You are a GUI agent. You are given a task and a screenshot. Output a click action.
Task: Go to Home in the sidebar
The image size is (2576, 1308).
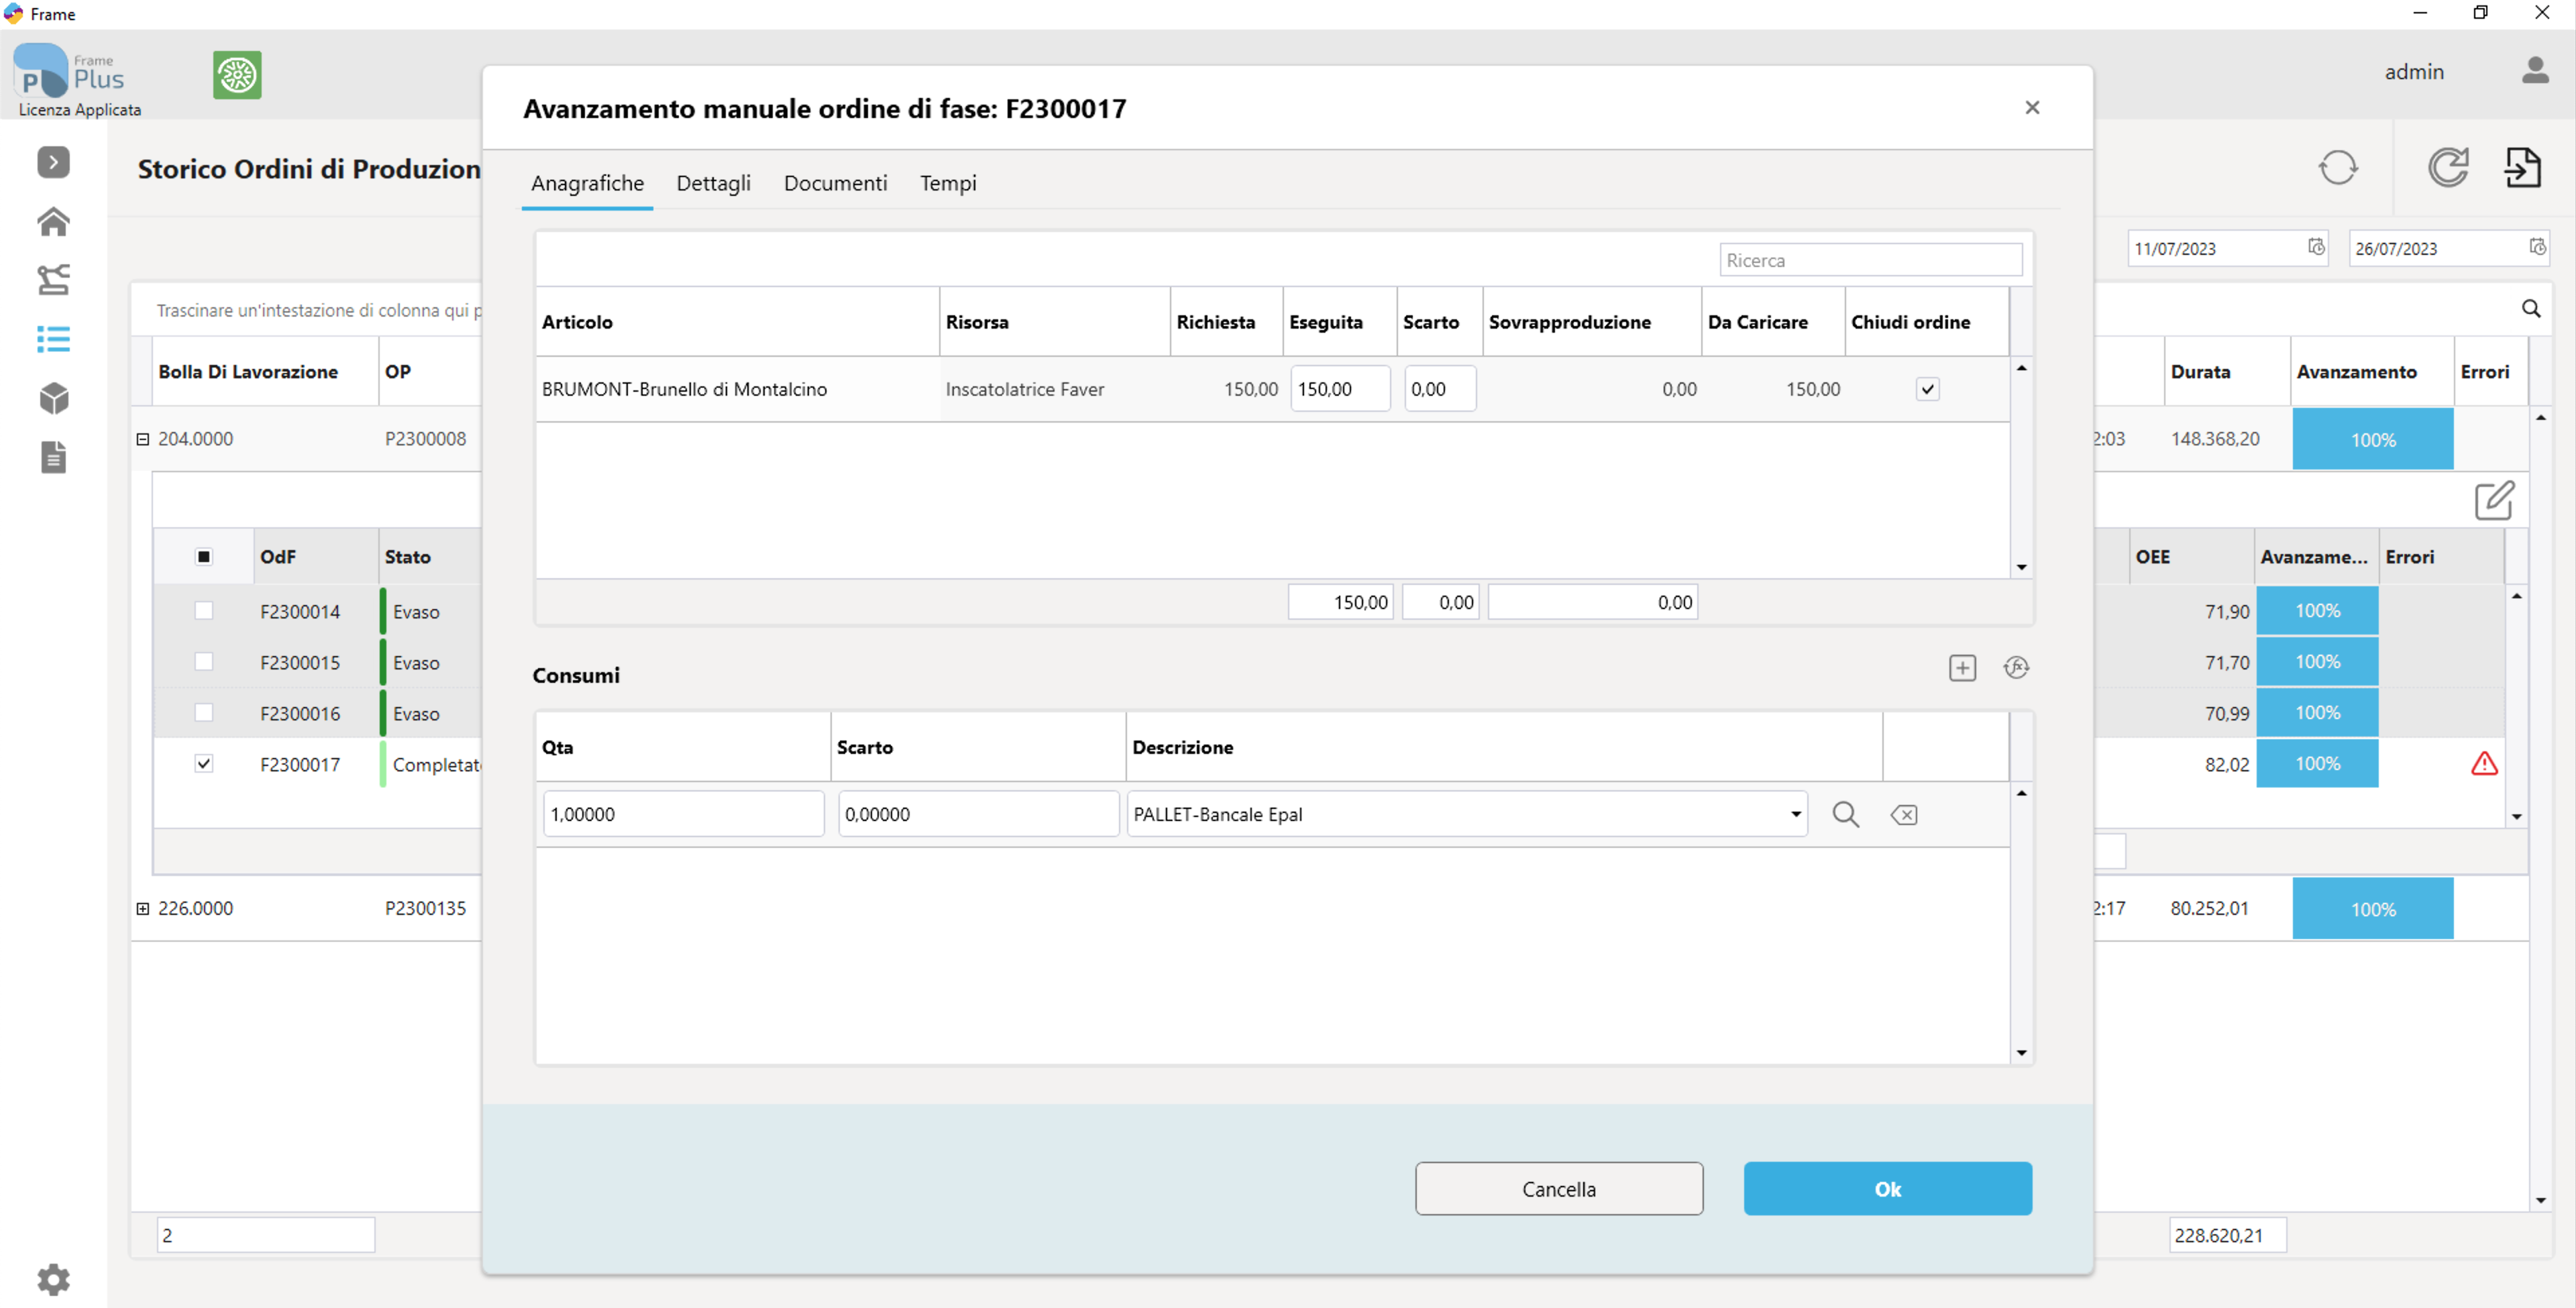[x=53, y=221]
